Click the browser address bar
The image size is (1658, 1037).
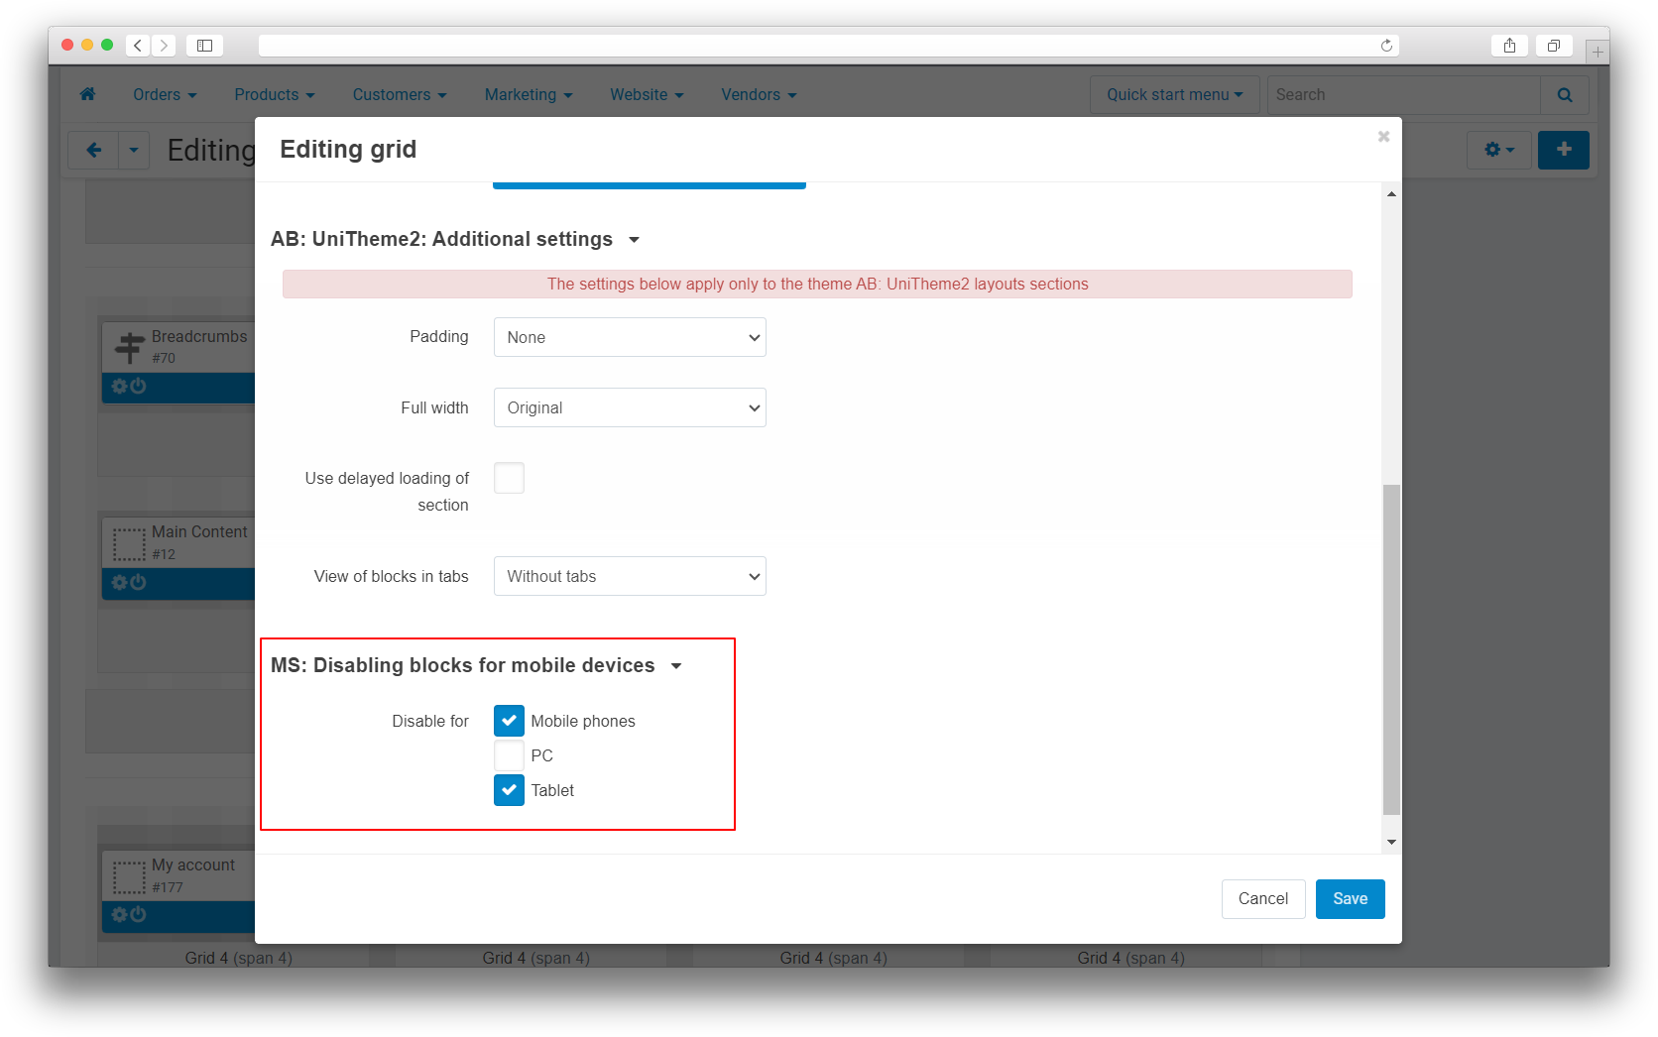828,46
